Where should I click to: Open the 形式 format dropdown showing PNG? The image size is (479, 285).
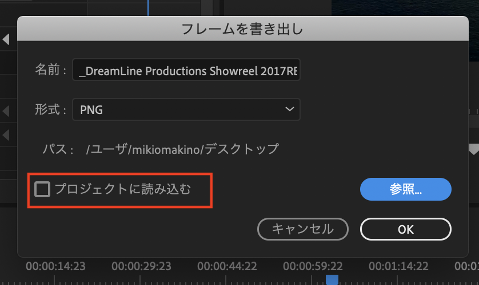(186, 109)
